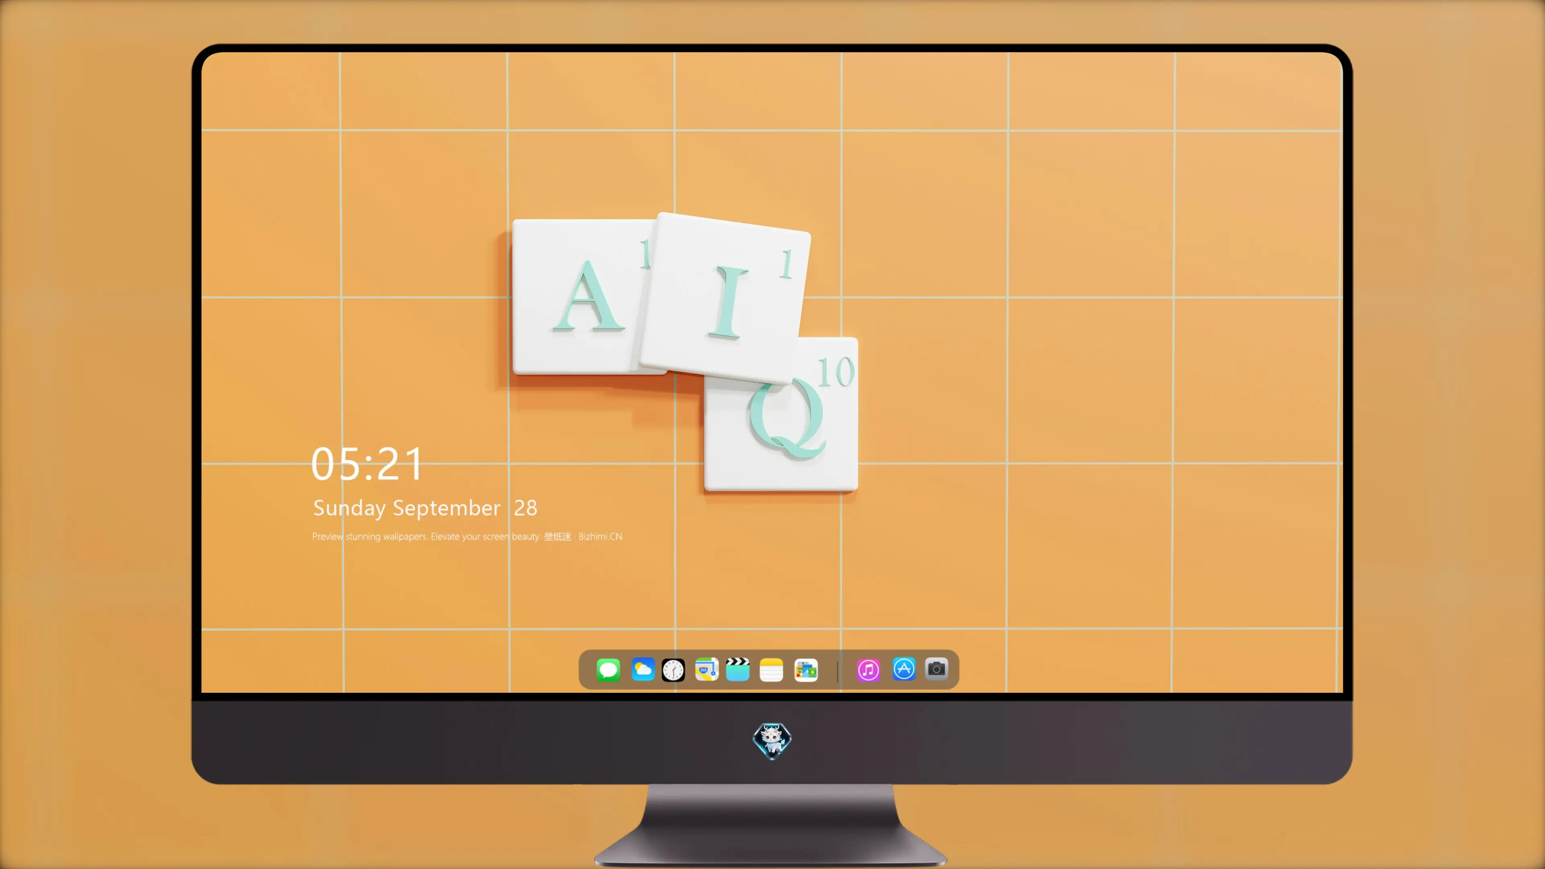Open the Messages app in the dock
The height and width of the screenshot is (869, 1545).
(x=608, y=669)
